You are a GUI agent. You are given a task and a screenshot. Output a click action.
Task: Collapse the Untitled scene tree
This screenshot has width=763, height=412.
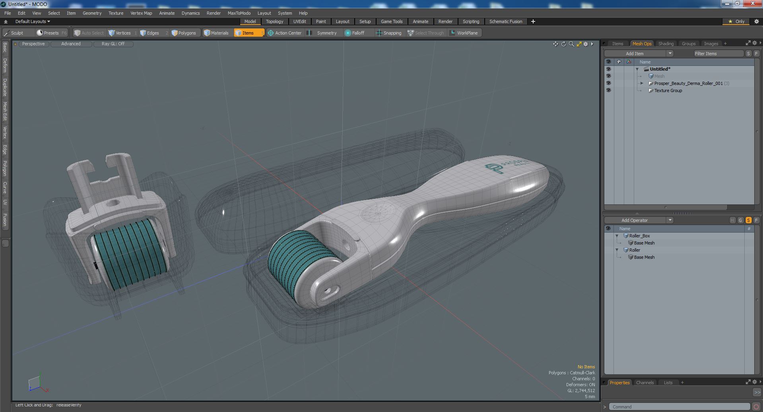click(637, 69)
